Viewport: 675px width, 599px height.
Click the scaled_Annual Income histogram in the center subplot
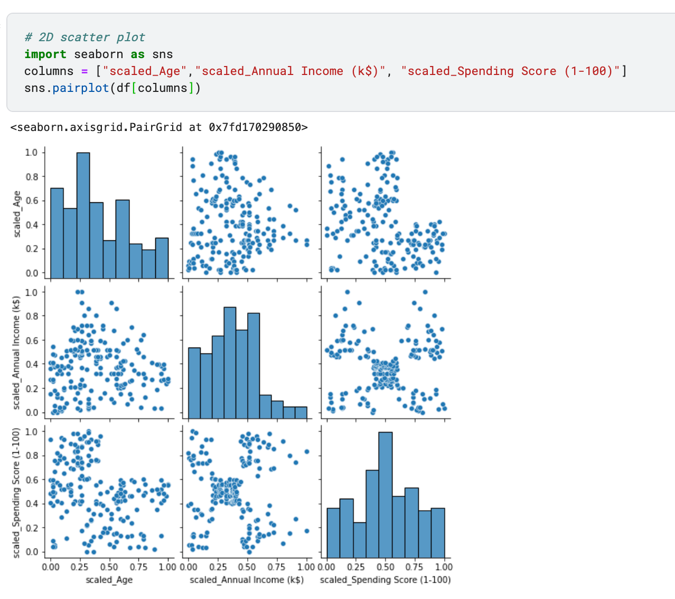pos(247,352)
